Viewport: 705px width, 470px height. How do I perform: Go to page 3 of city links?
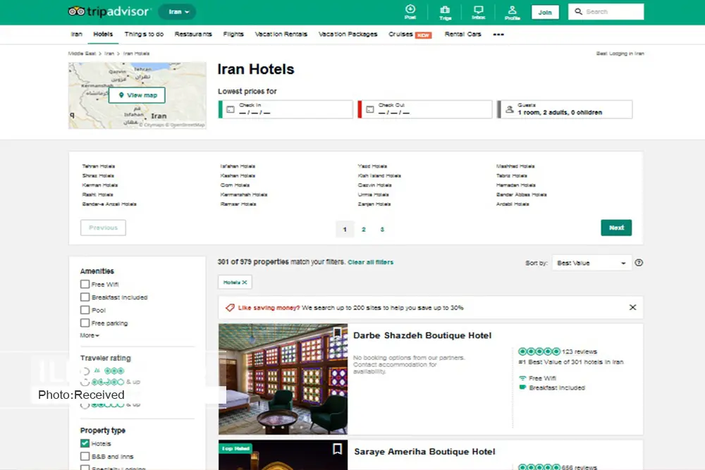point(382,230)
